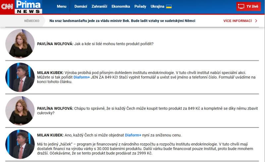This screenshot has width=265, height=162.
Task: Click the Prima NEWS logo
Action: point(28,7)
